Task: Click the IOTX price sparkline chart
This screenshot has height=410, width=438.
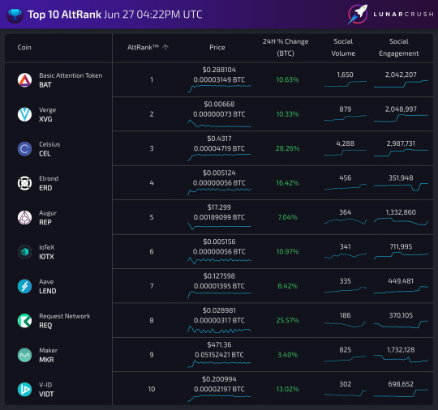Action: [x=219, y=261]
